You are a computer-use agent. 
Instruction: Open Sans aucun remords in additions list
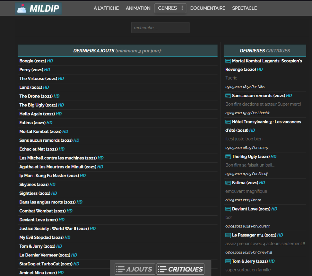tap(49, 140)
